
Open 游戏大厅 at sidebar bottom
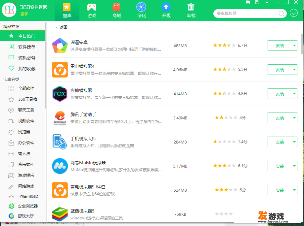tap(21, 216)
